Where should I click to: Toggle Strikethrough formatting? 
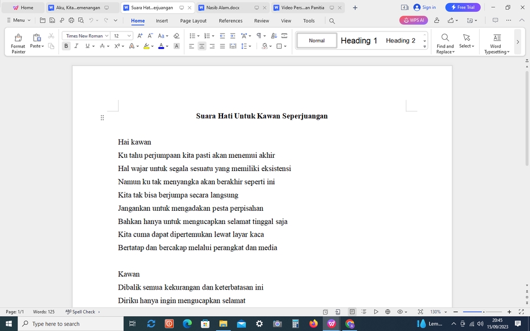[102, 46]
